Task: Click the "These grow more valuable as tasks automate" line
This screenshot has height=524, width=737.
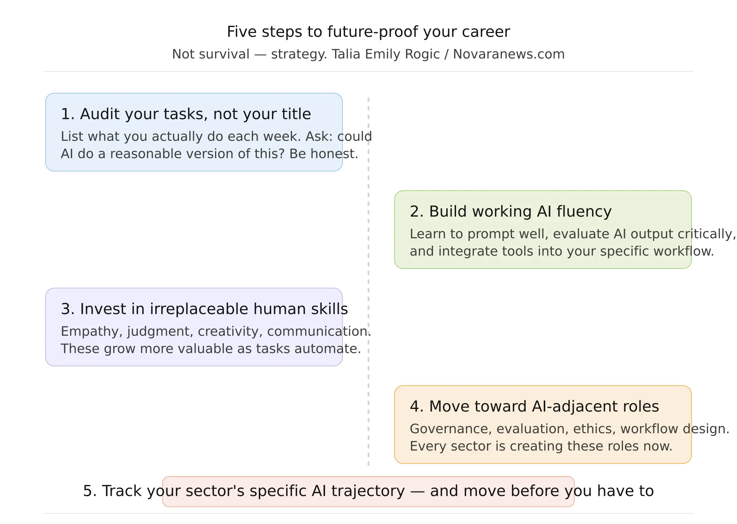Action: pos(211,349)
